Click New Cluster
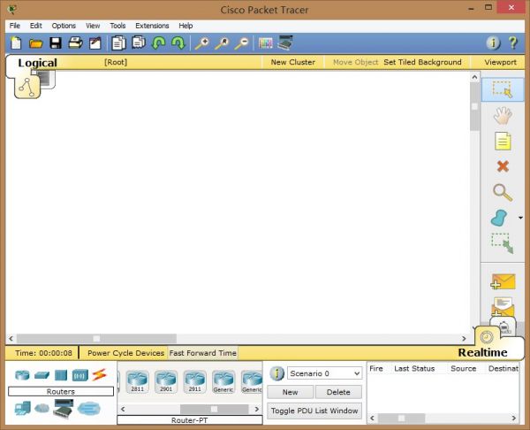The image size is (530, 430). 292,62
